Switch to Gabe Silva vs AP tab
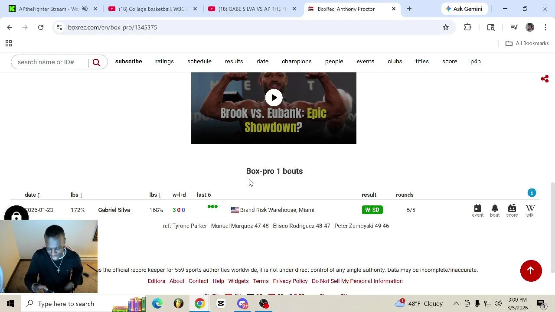This screenshot has height=312, width=555. click(x=252, y=9)
